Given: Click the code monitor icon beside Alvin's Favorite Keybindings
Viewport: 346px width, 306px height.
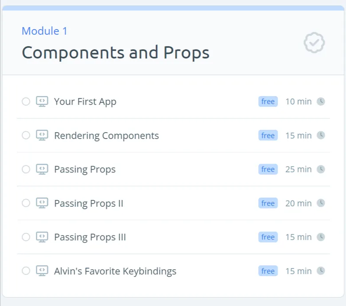Looking at the screenshot, I should pyautogui.click(x=42, y=271).
